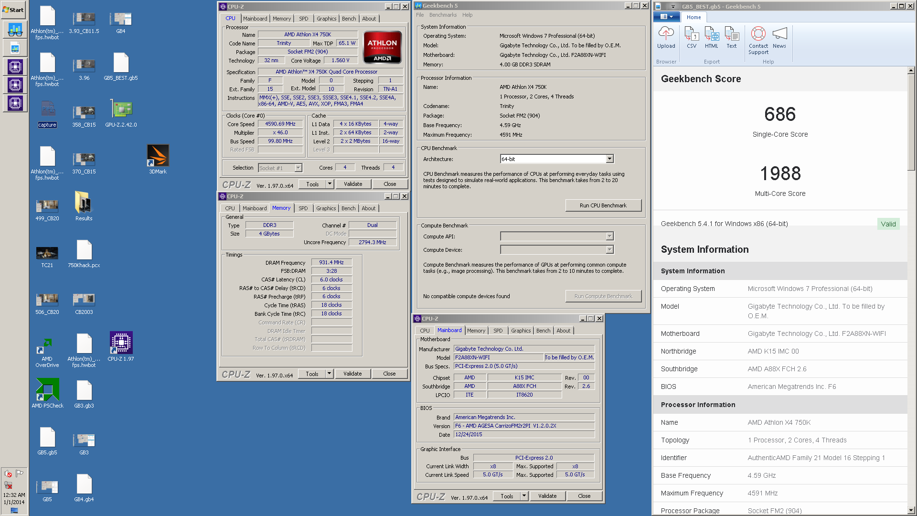Select the GB4 desktop image icon
This screenshot has height=516, width=917.
tap(121, 21)
